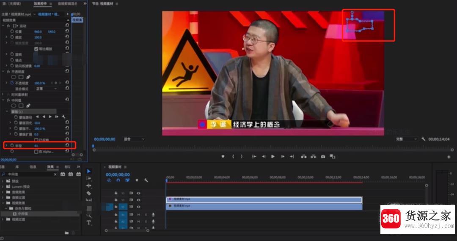457x241 pixels.
Task: Add marker in the program monitor
Action: (x=223, y=157)
